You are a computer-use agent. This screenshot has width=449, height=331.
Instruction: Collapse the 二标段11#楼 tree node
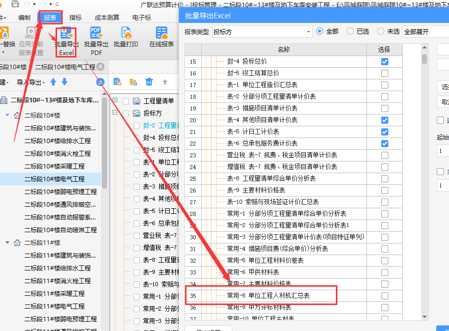pos(8,242)
